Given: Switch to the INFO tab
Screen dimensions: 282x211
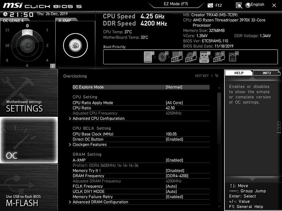Looking at the screenshot, I should pos(266,73).
